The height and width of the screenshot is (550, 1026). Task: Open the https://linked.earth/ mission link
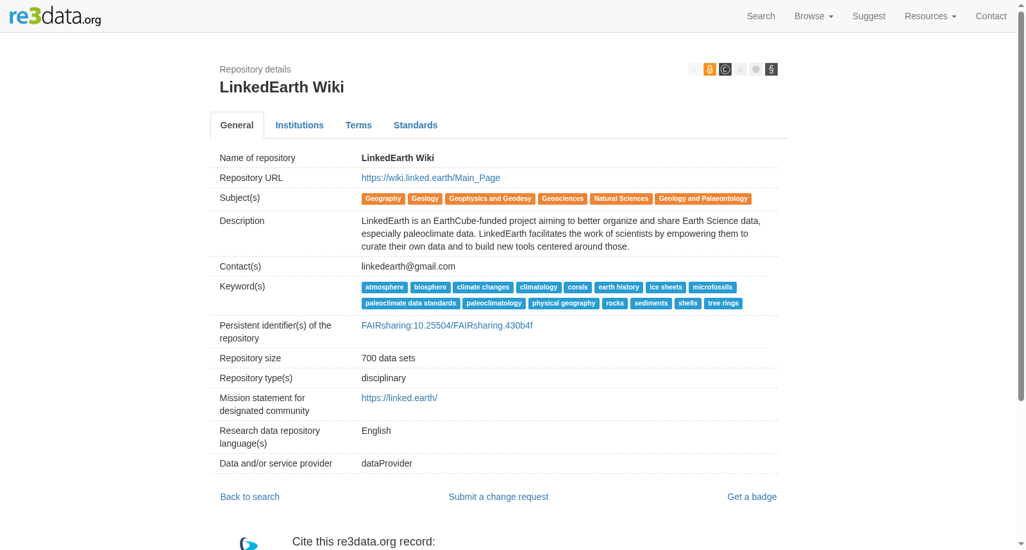[399, 398]
